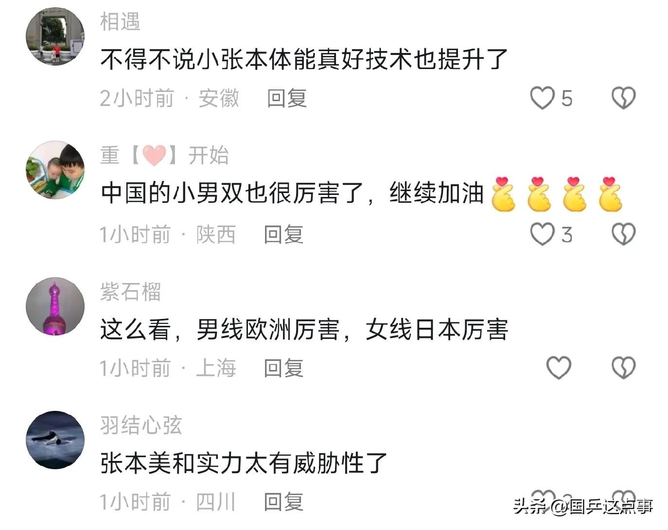This screenshot has height=530, width=668.
Task: Open username 羽结心弦
Action: pos(141,425)
